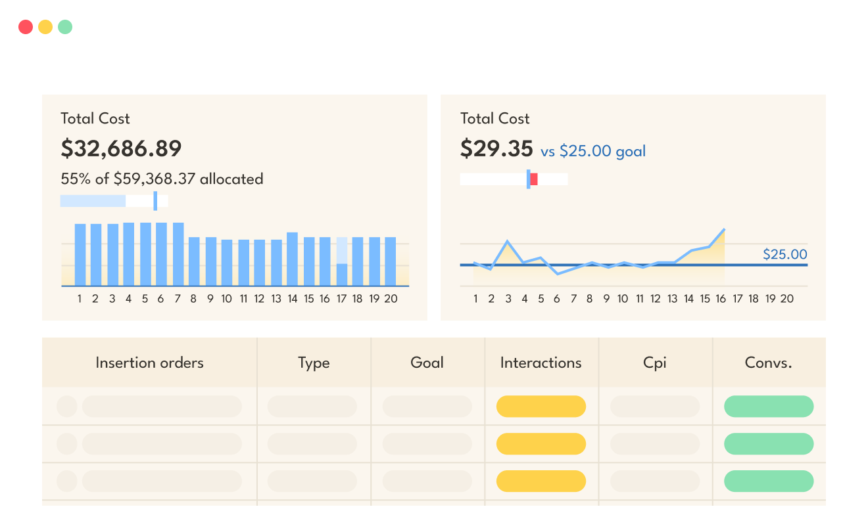This screenshot has width=868, height=532.
Task: Select third row's yellow Interactions pill
Action: click(x=541, y=481)
